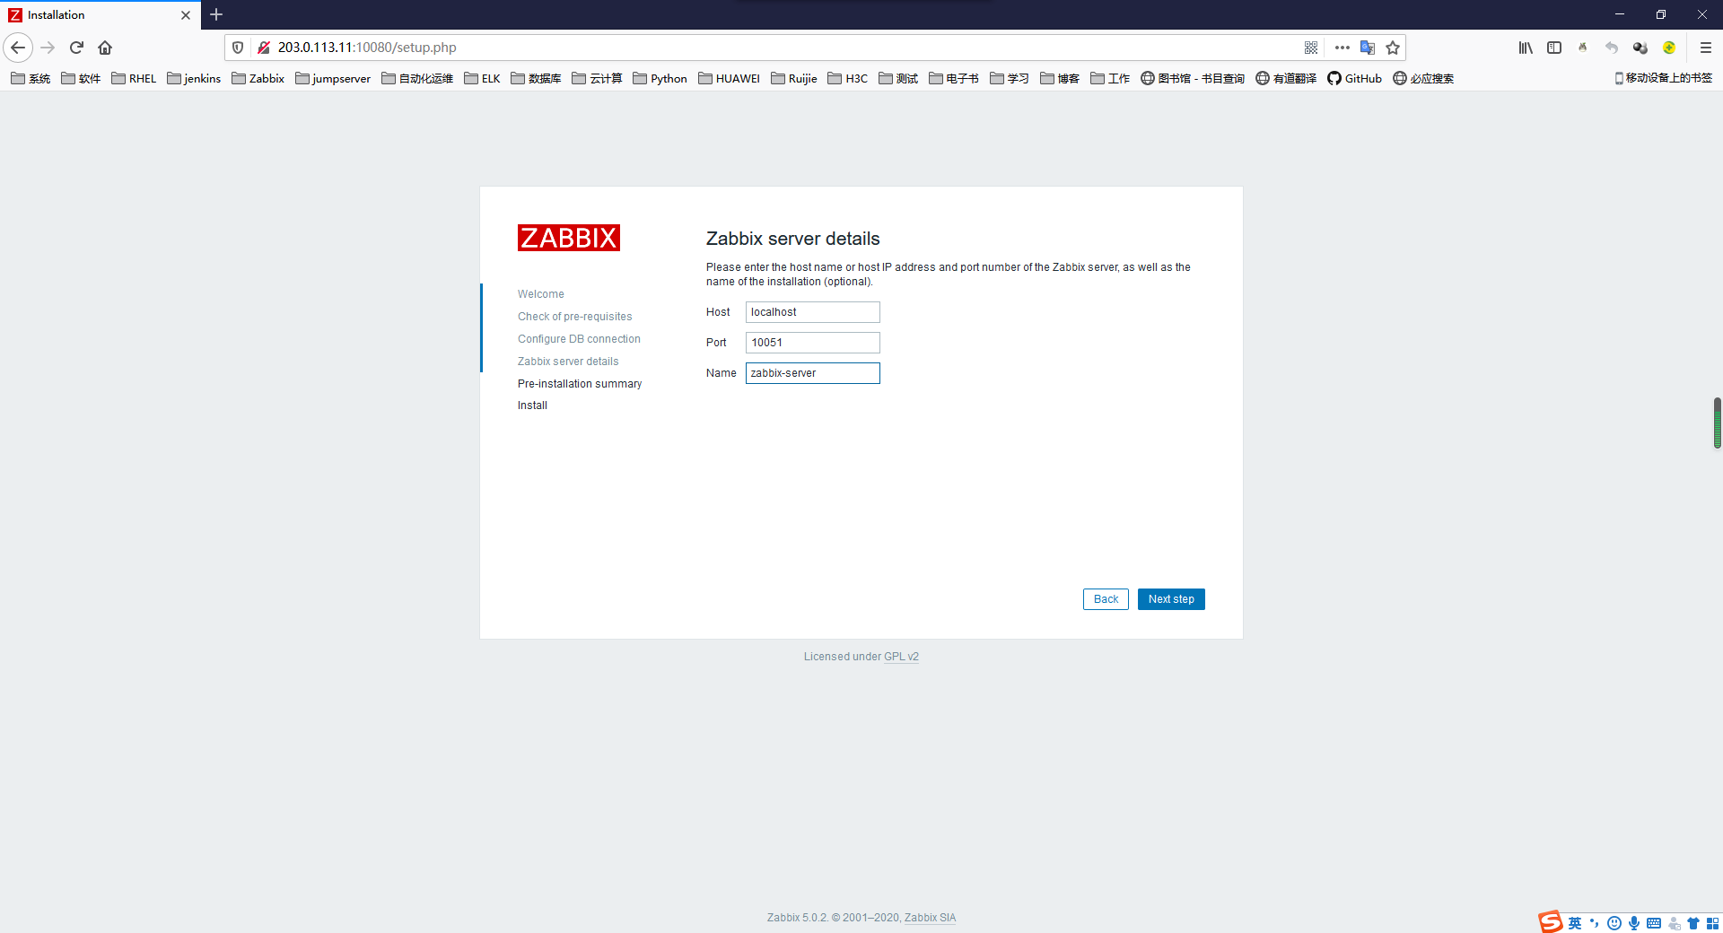This screenshot has height=933, width=1723.
Task: Open the HUAWEI bookmarks folder
Action: point(730,78)
